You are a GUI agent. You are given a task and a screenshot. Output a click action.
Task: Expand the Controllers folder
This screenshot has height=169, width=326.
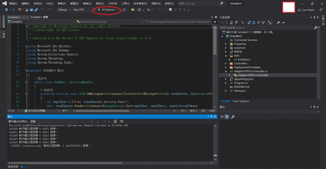click(226, 63)
